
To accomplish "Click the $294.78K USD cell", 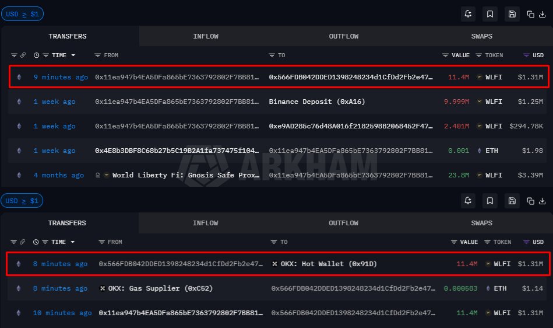I will pyautogui.click(x=526, y=126).
